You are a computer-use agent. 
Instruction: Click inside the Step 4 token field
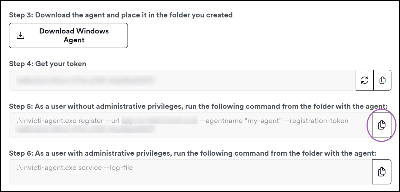click(182, 80)
